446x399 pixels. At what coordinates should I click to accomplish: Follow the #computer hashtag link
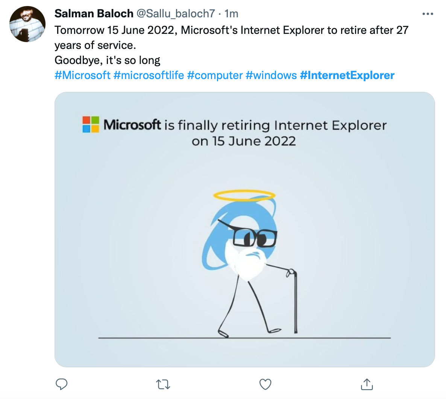215,75
